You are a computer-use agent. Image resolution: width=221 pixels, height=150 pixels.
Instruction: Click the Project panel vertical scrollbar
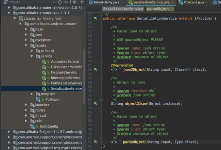[84, 76]
